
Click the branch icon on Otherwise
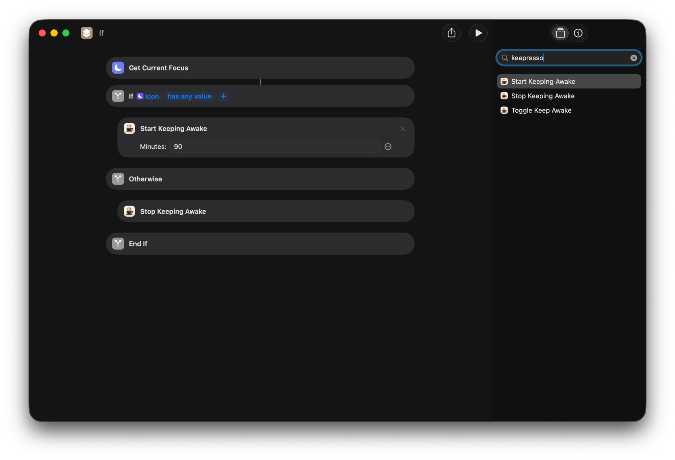118,179
